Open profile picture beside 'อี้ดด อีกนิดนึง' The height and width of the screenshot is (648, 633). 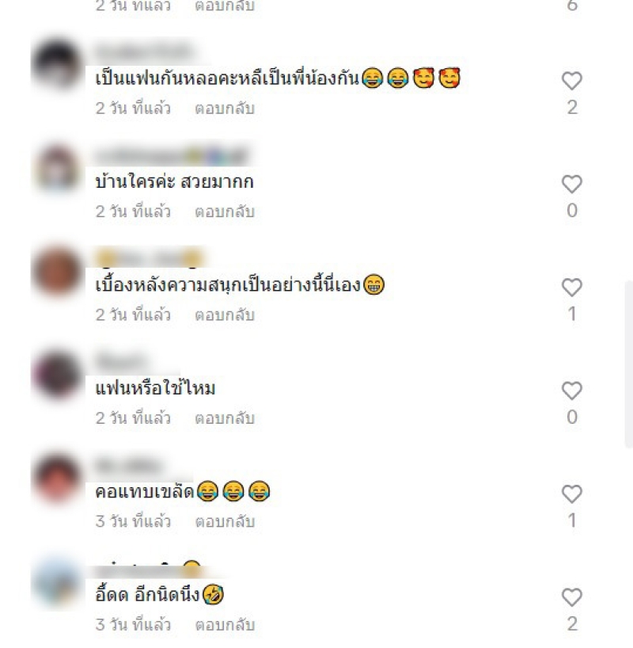[x=57, y=581]
